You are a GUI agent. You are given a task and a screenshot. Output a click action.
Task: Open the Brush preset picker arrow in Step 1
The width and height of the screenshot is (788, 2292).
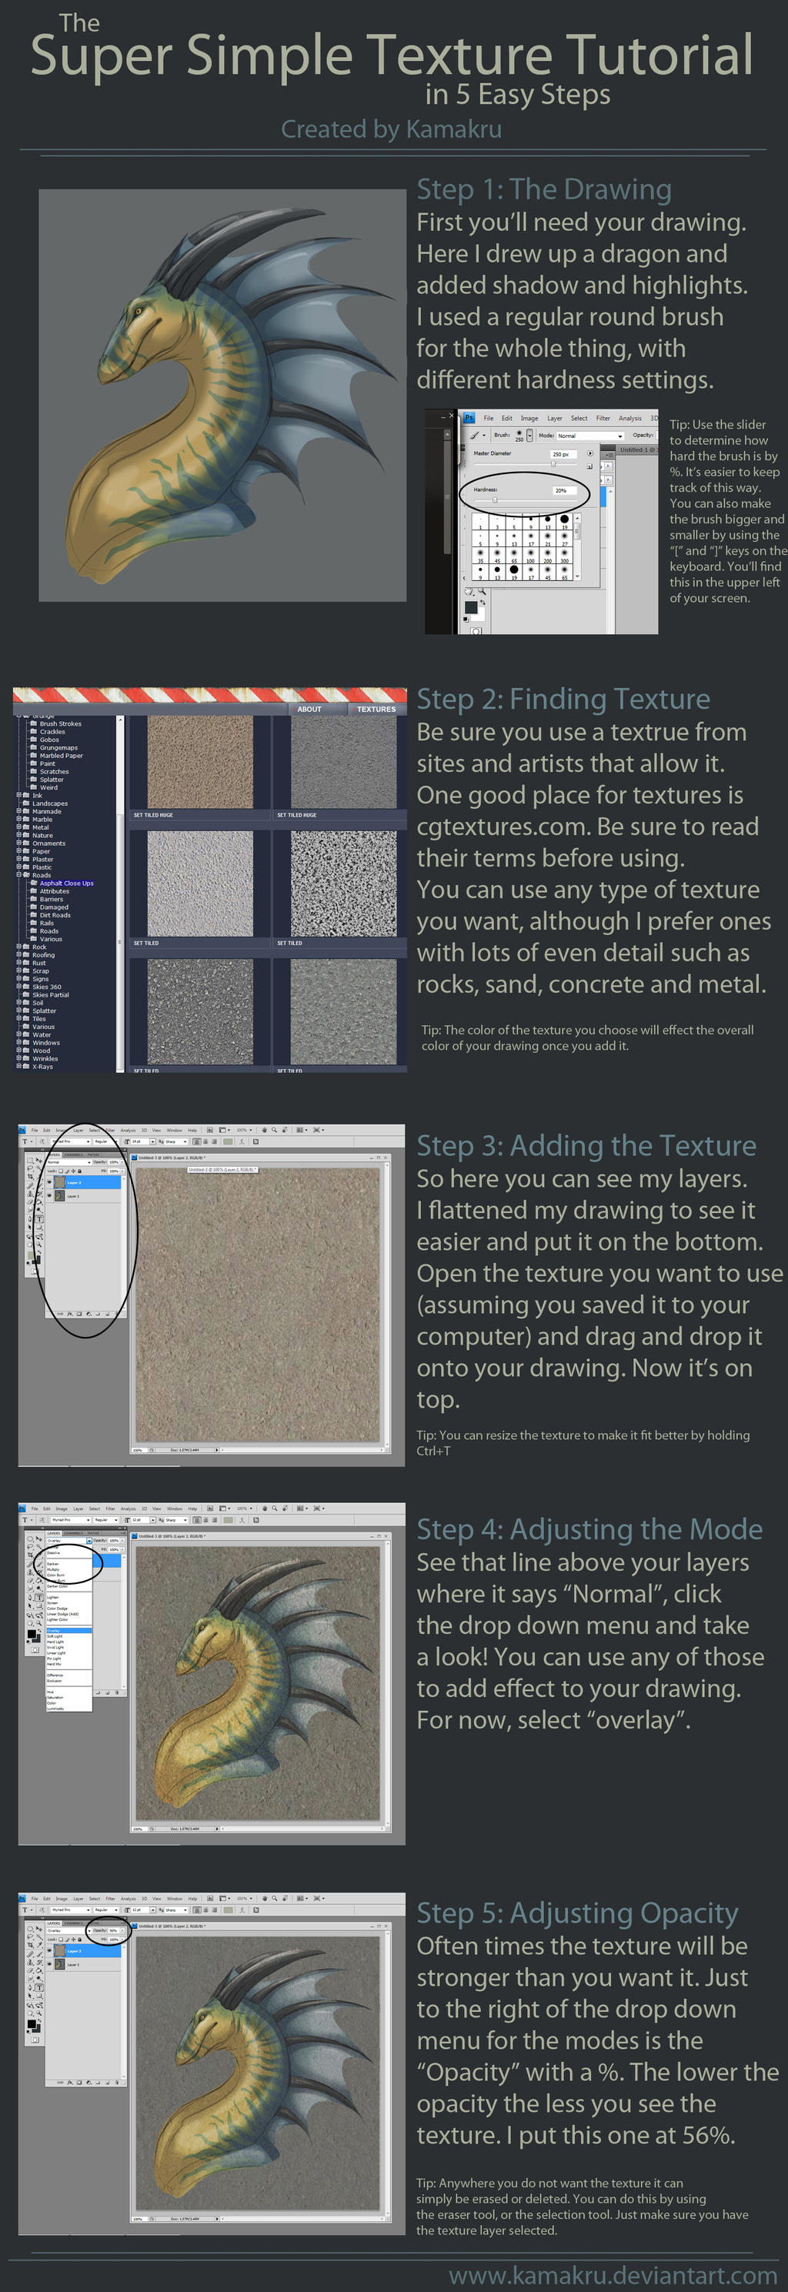pos(530,436)
